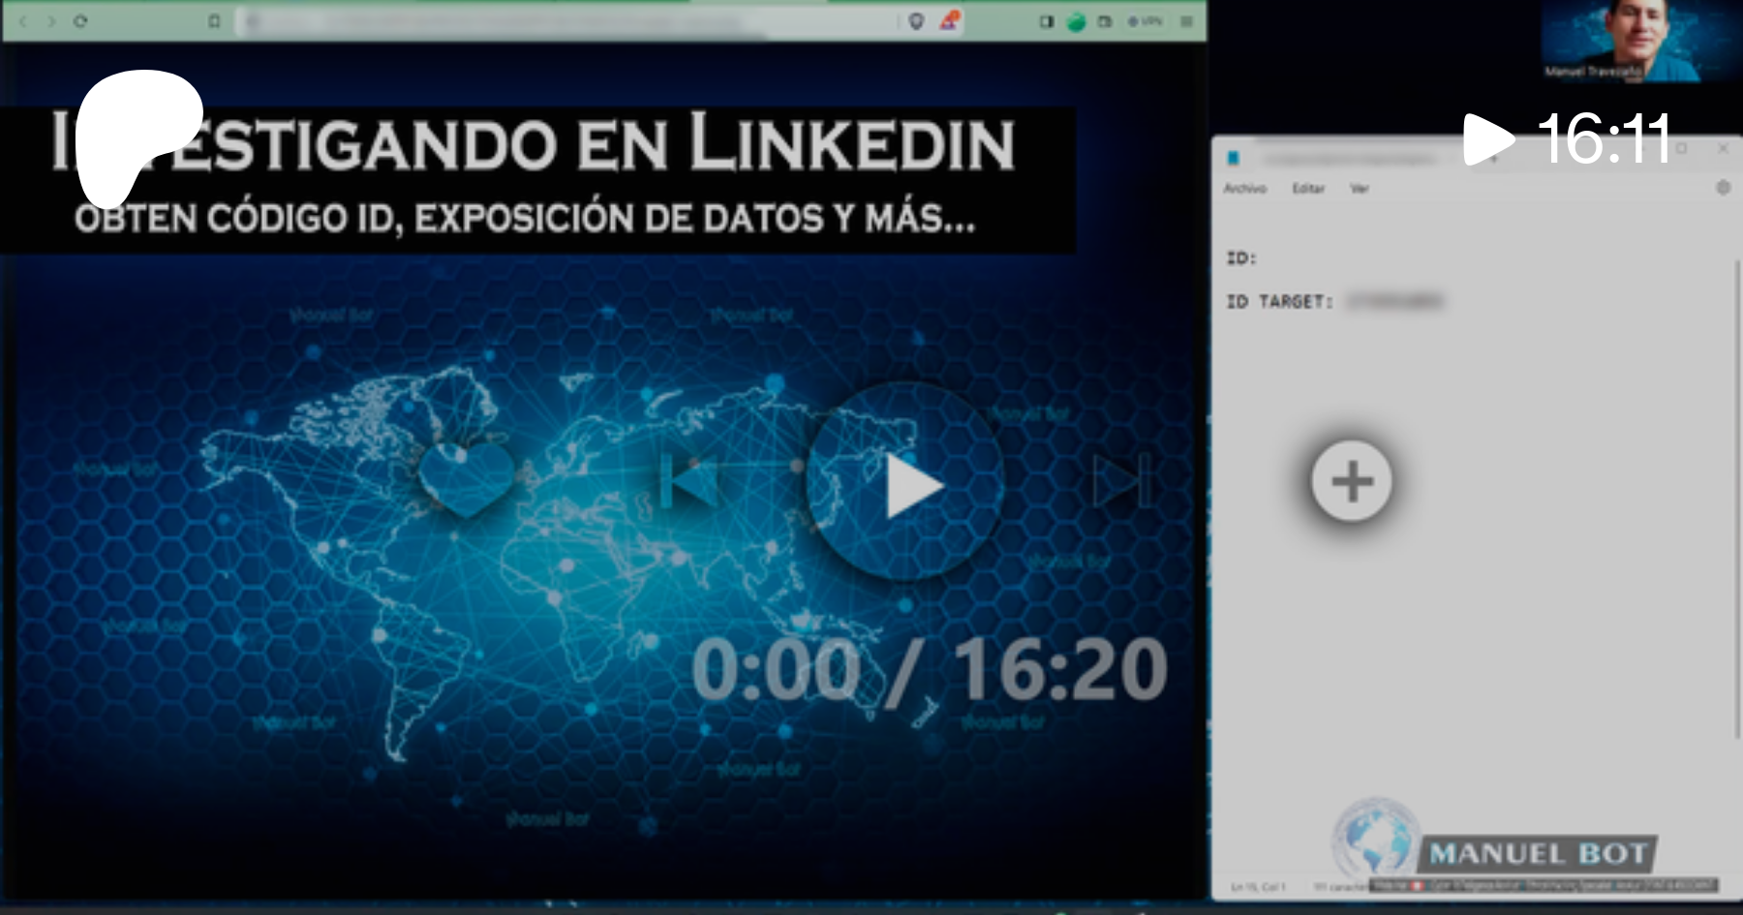This screenshot has width=1743, height=915.
Task: Click the round plus button
Action: (x=1352, y=481)
